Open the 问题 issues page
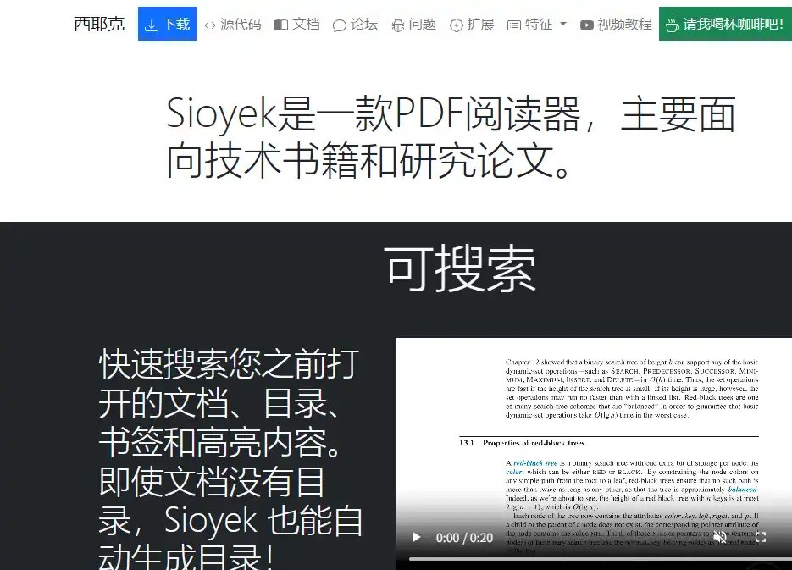792x570 pixels. [x=413, y=25]
